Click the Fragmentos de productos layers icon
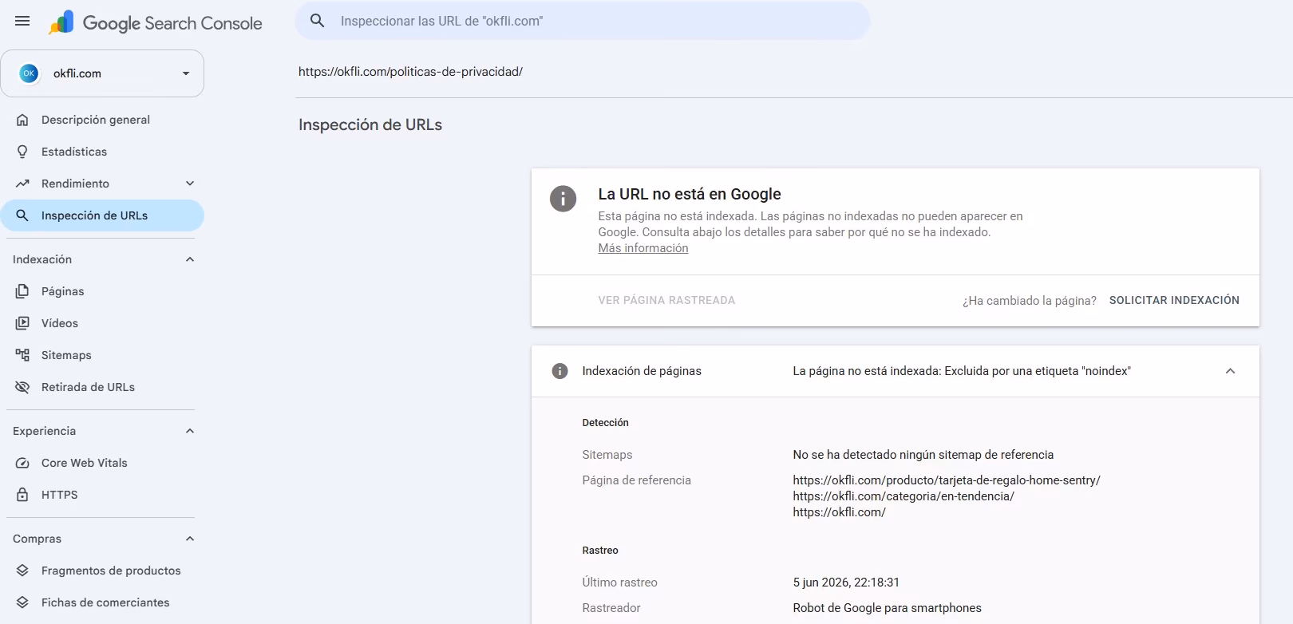This screenshot has width=1293, height=624. (22, 571)
